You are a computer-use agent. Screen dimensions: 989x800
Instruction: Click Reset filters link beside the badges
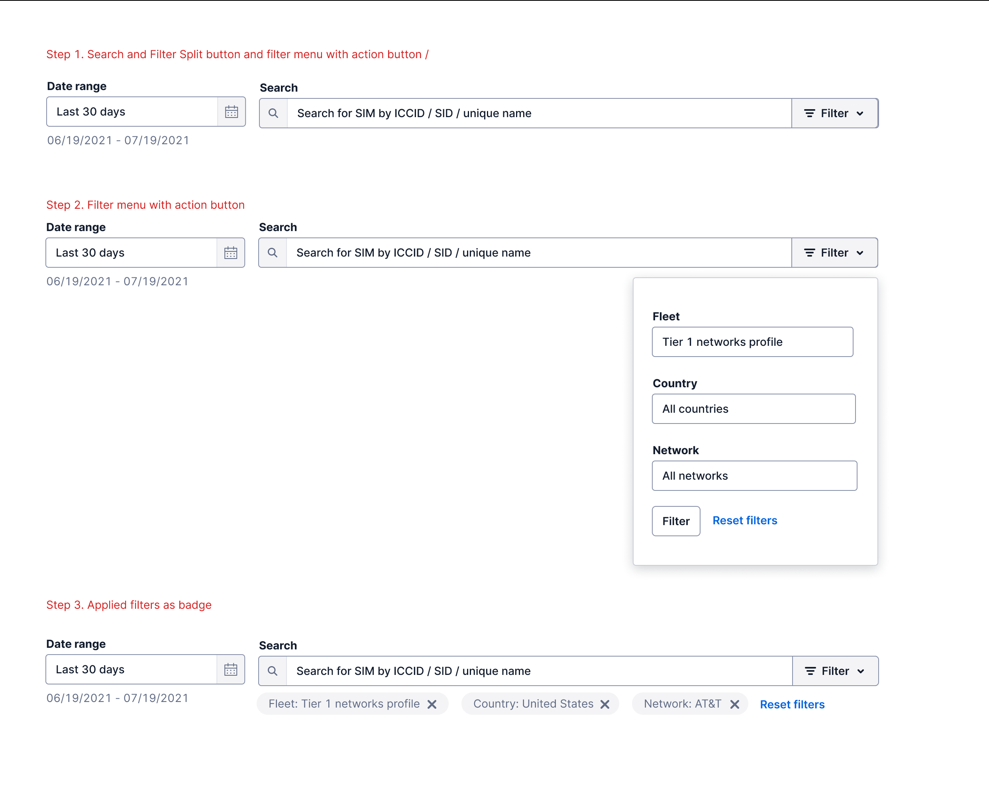[x=792, y=705]
